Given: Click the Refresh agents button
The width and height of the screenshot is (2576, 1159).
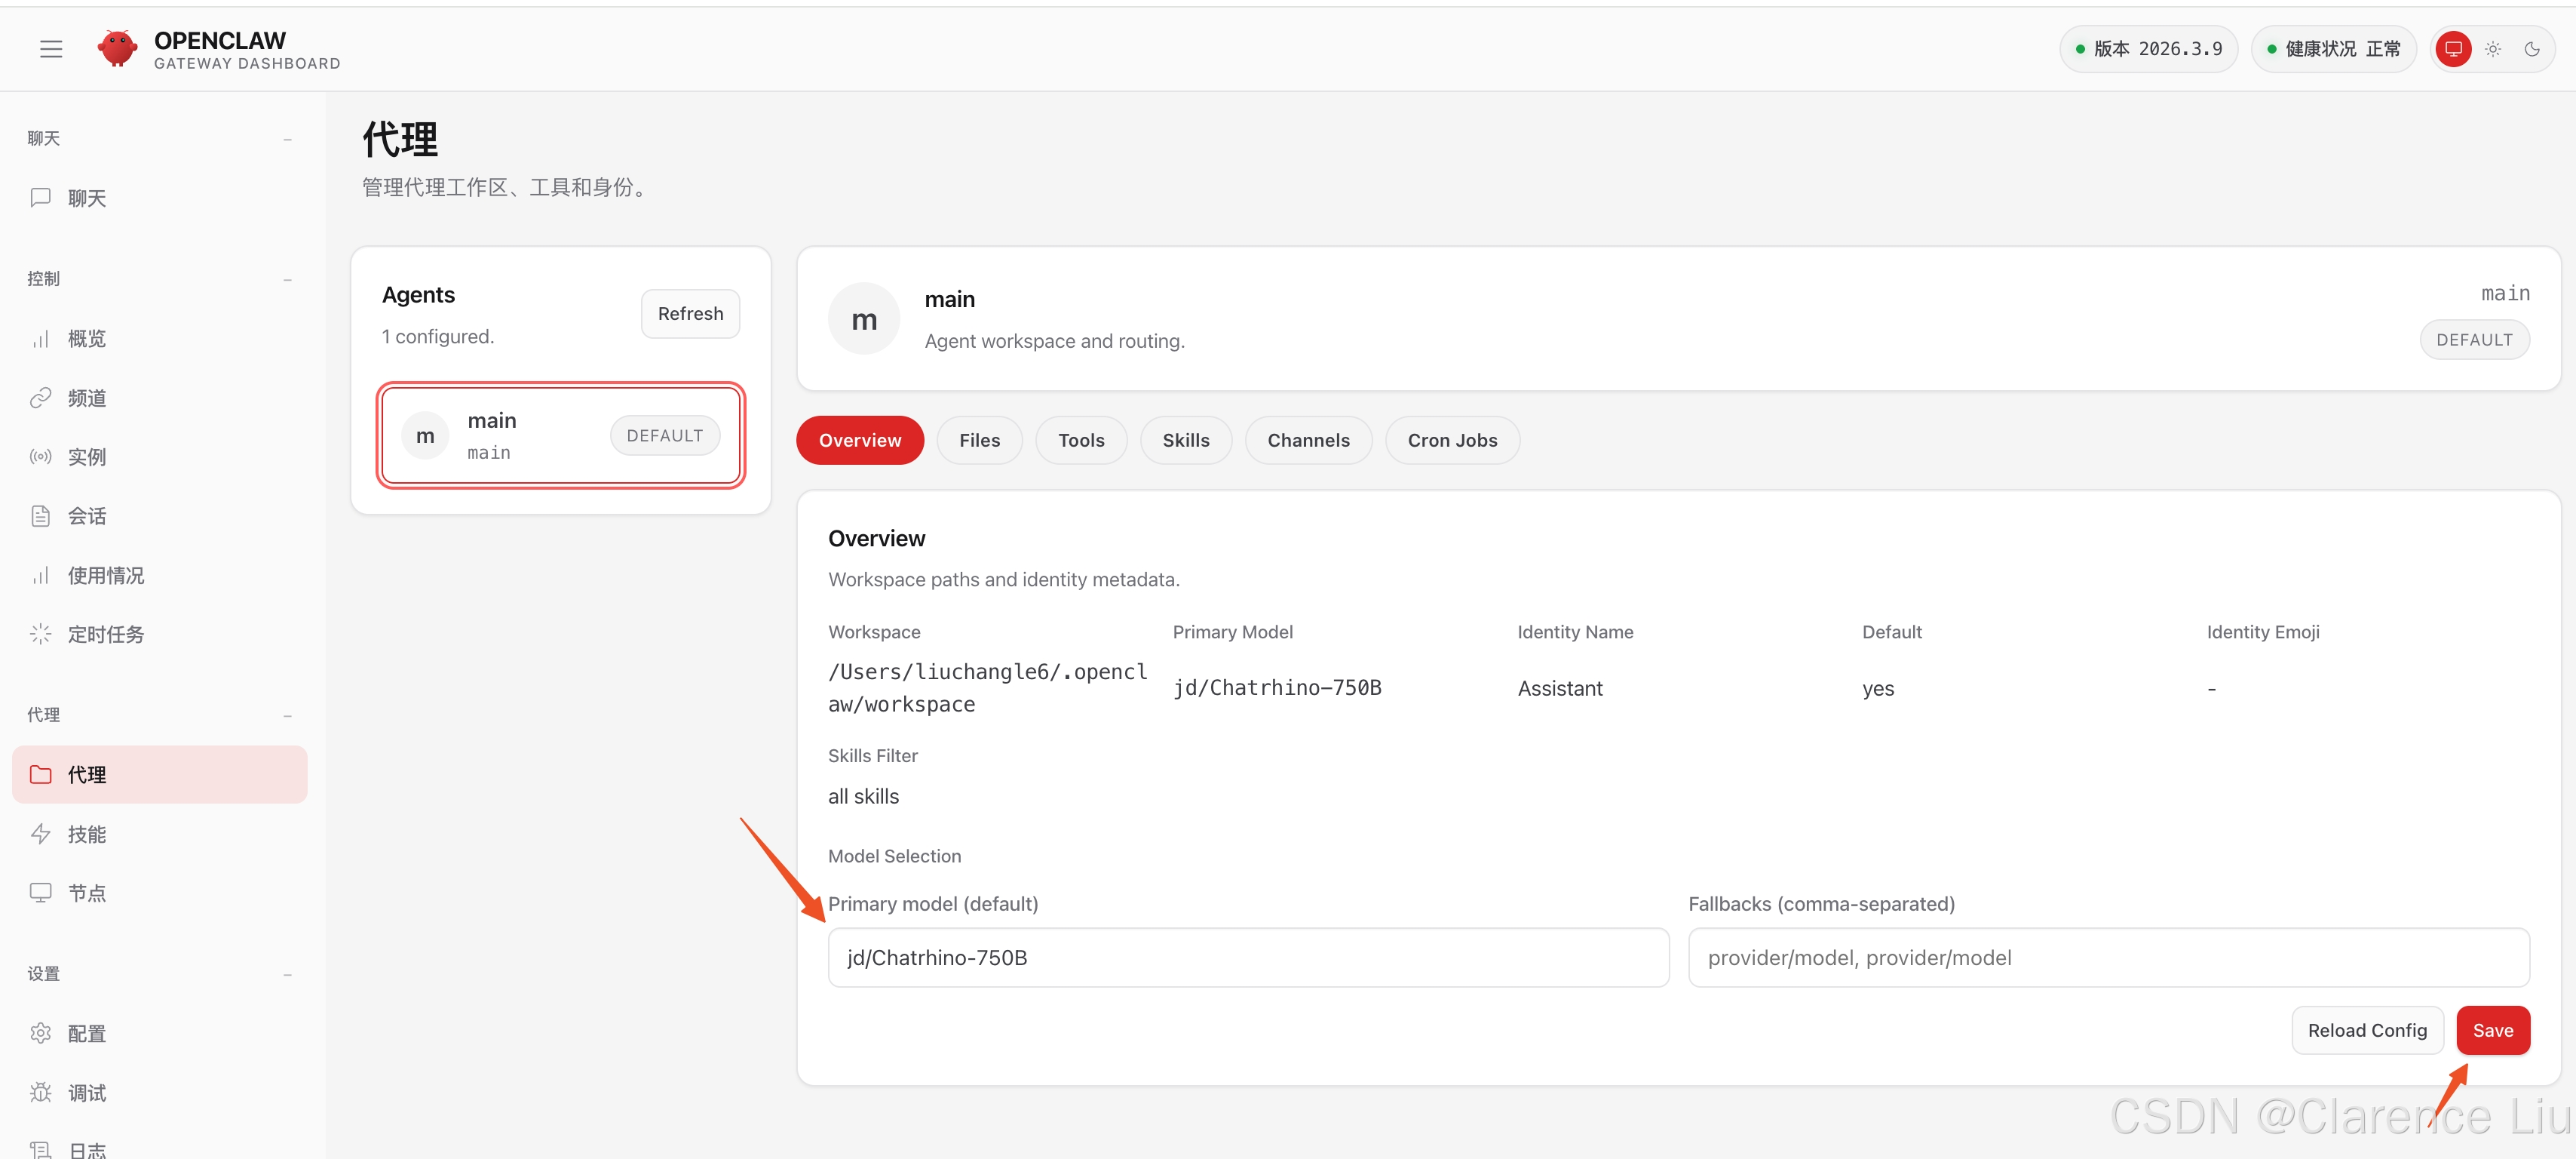Looking at the screenshot, I should click(690, 313).
